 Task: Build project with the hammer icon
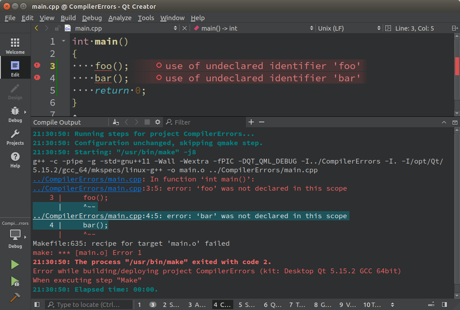(15, 297)
